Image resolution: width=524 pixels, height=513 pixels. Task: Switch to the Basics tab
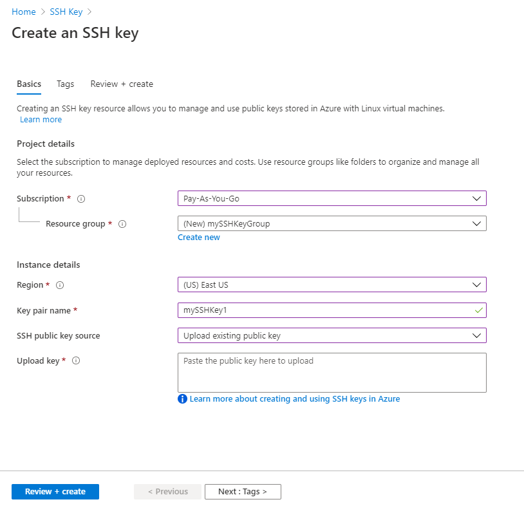(28, 84)
